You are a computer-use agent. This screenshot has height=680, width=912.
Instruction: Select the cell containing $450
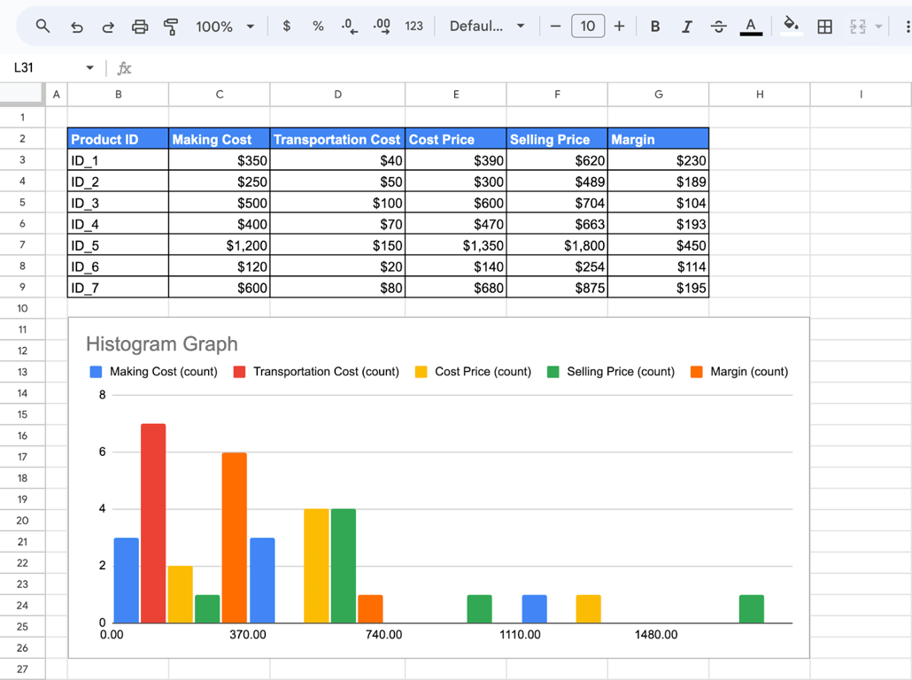click(x=659, y=245)
